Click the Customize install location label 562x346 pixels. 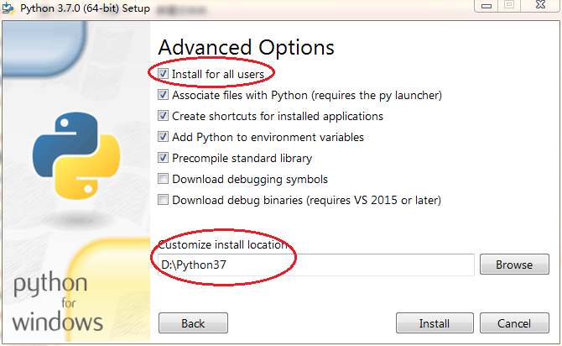click(222, 244)
